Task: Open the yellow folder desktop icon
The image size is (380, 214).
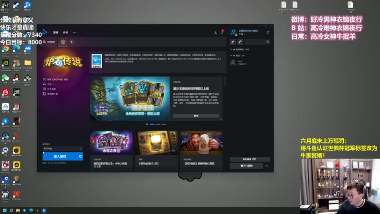Action: 28,65
